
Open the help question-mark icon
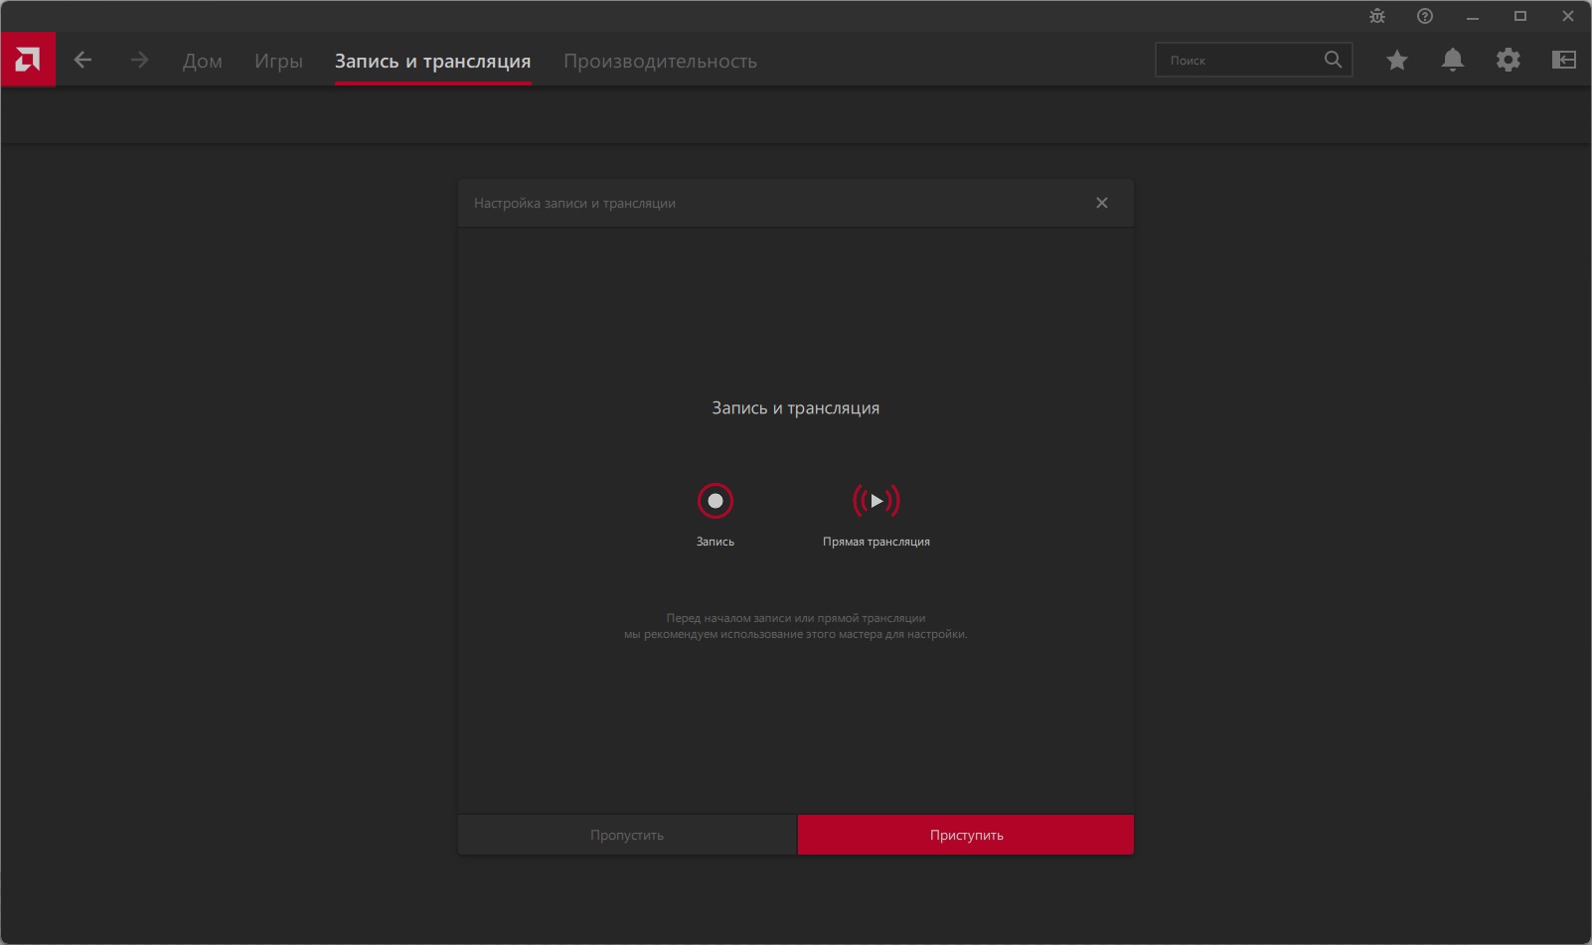click(x=1425, y=16)
